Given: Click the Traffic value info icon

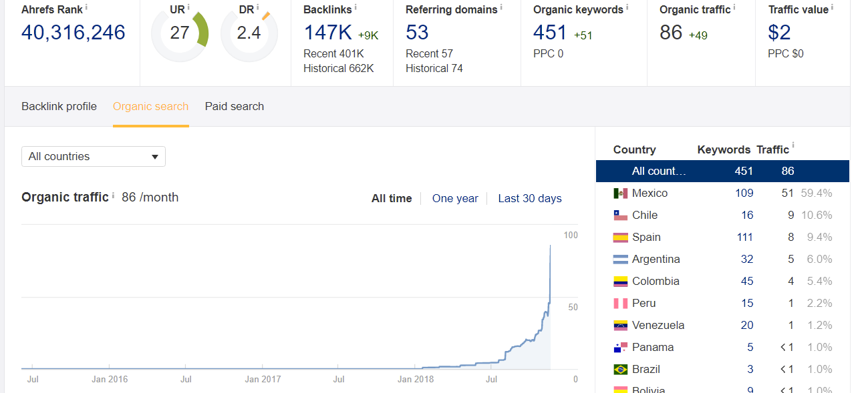Looking at the screenshot, I should (832, 7).
